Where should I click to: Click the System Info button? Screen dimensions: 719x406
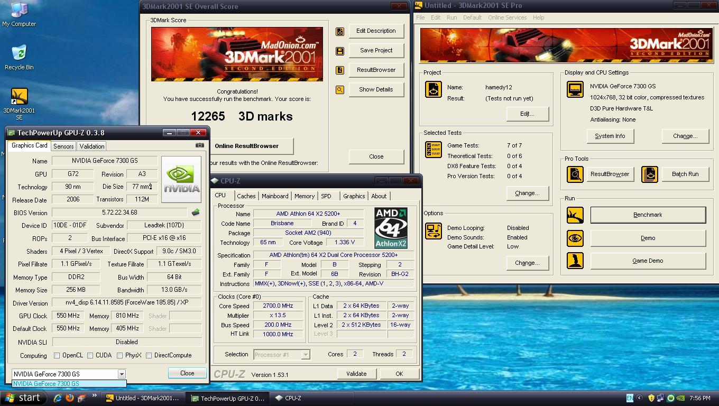610,136
